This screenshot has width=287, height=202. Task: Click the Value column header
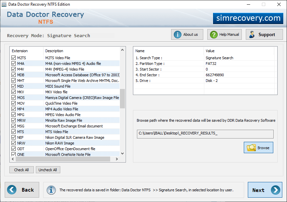pos(239,51)
